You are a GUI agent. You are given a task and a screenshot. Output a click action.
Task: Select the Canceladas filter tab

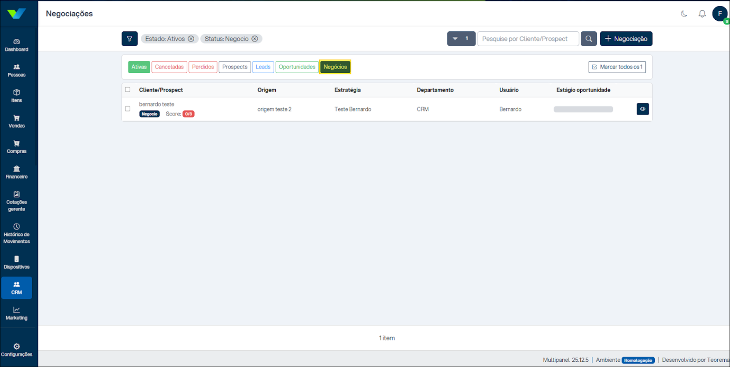[169, 67]
